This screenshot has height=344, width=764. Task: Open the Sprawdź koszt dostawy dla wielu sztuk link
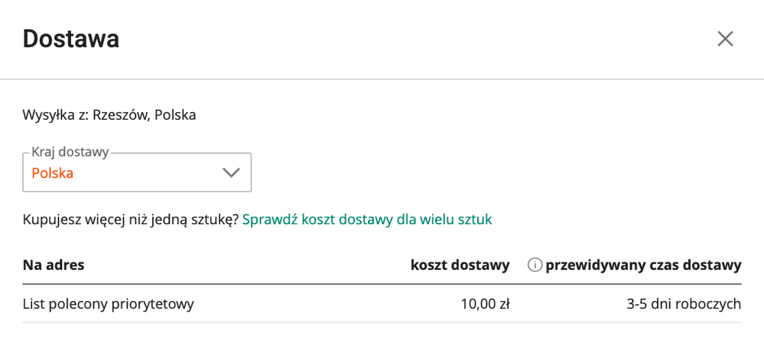(x=367, y=220)
